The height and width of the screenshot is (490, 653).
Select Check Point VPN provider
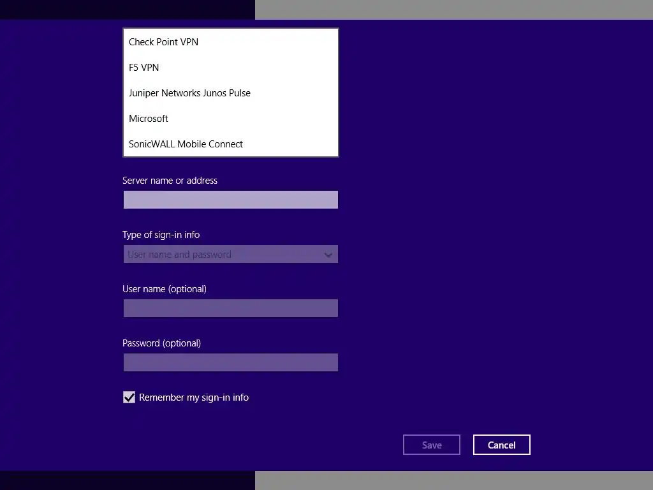[231, 42]
